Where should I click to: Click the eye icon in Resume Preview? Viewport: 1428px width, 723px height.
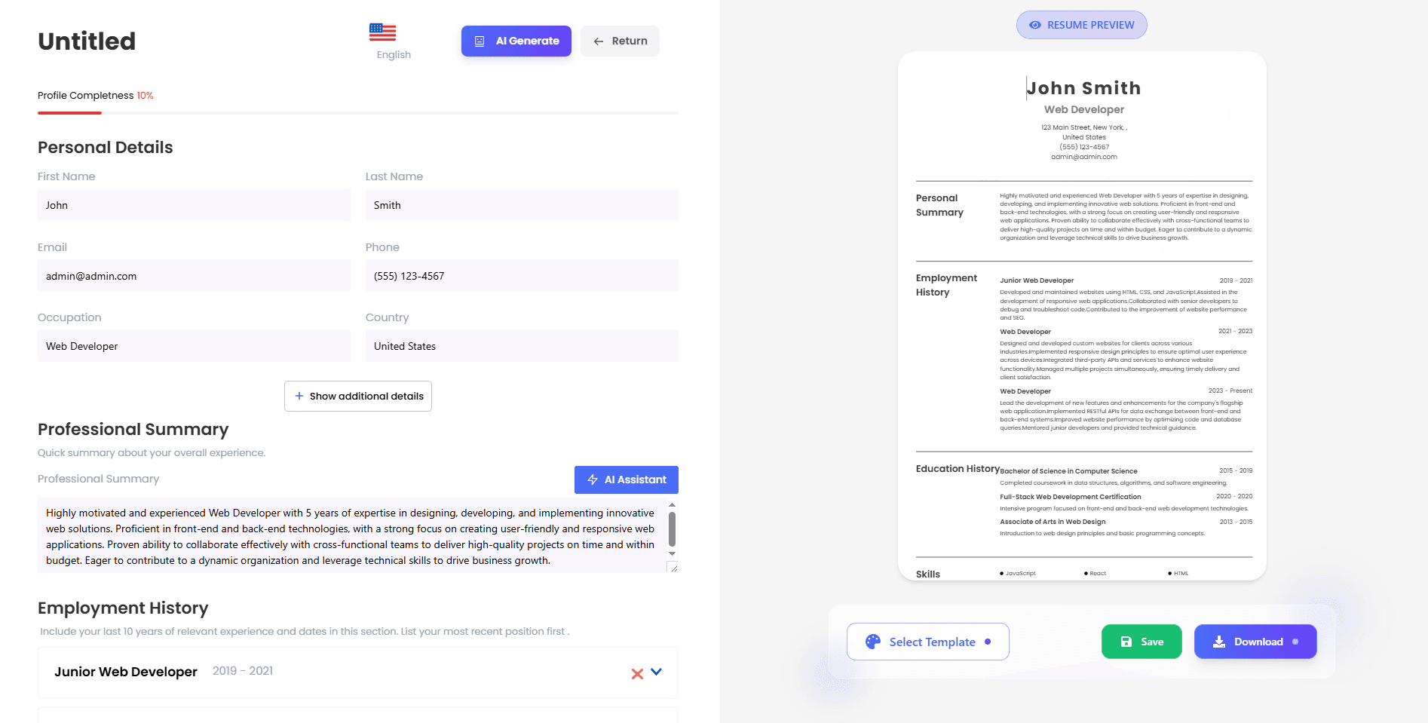pos(1034,25)
